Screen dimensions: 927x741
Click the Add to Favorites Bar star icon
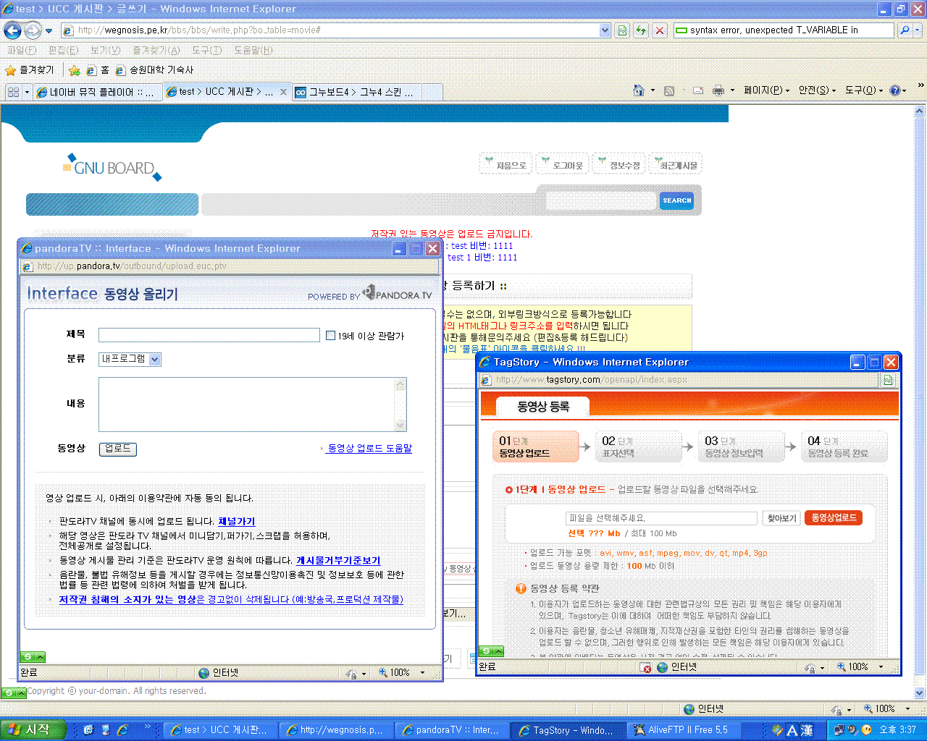pos(74,70)
